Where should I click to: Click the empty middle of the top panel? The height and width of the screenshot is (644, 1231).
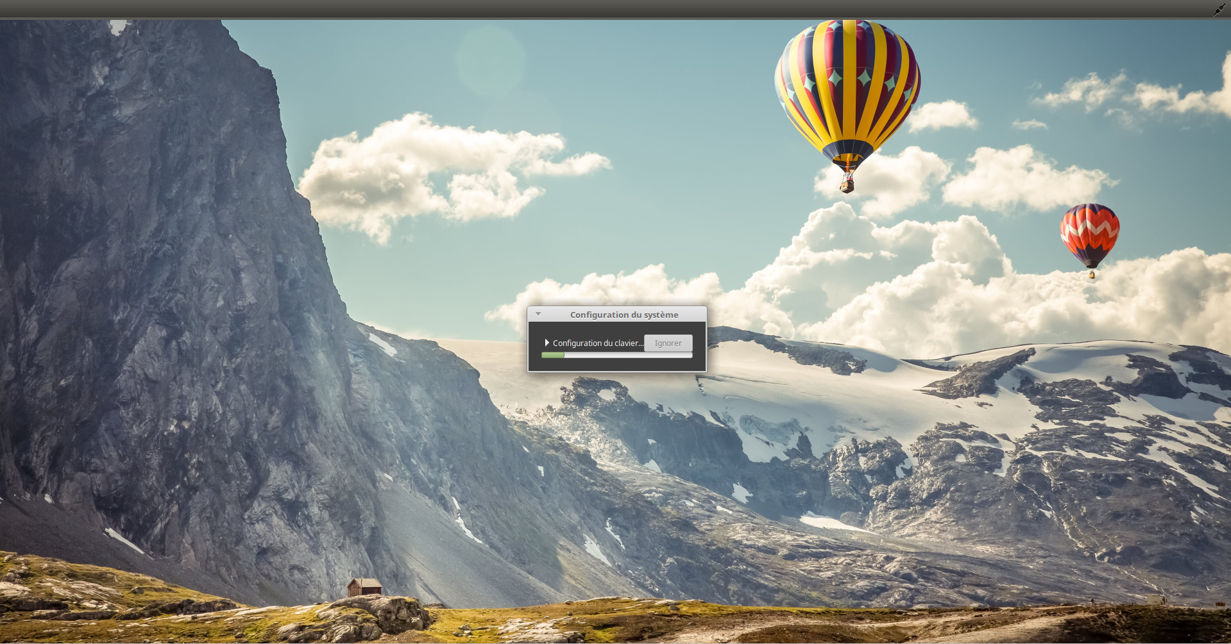[616, 9]
